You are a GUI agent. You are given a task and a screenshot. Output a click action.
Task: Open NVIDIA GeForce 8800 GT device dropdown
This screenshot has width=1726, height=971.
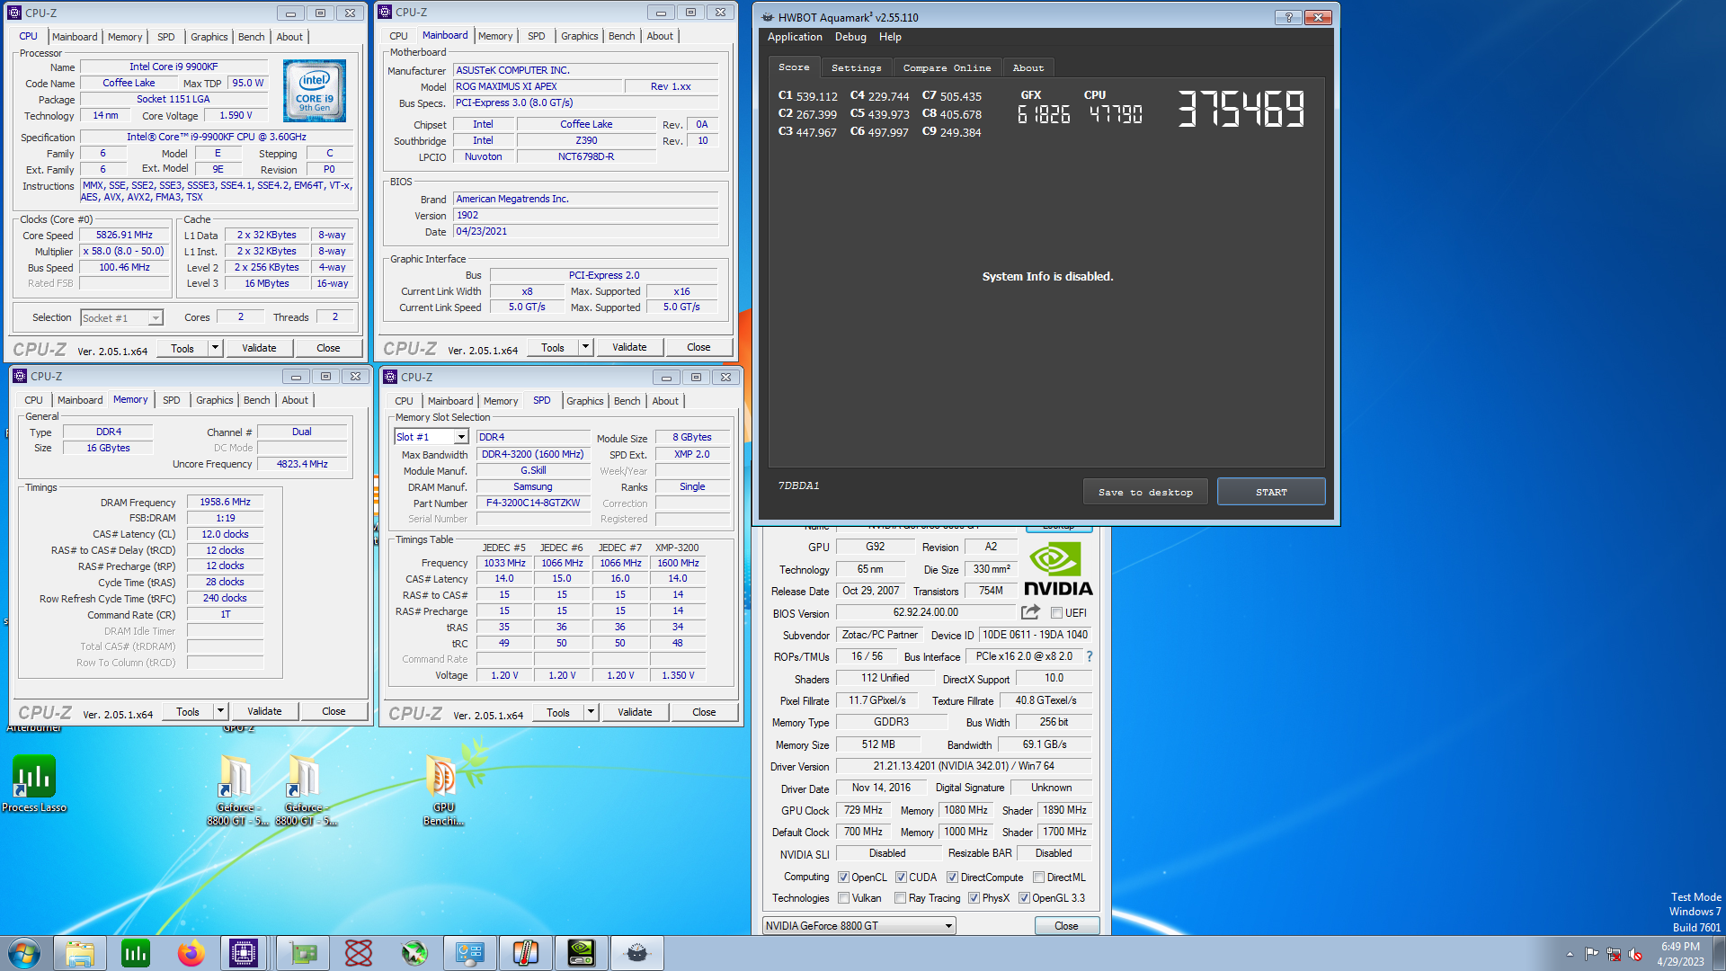[859, 926]
